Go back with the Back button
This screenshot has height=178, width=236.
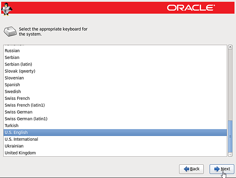pyautogui.click(x=191, y=169)
